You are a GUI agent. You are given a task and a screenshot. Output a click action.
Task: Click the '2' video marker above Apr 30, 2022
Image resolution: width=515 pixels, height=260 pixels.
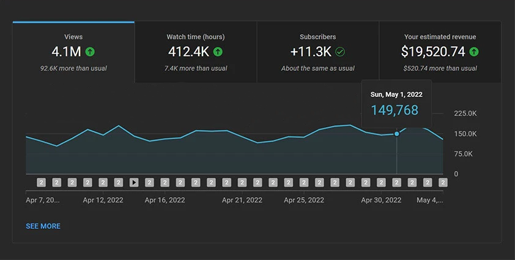(x=381, y=182)
